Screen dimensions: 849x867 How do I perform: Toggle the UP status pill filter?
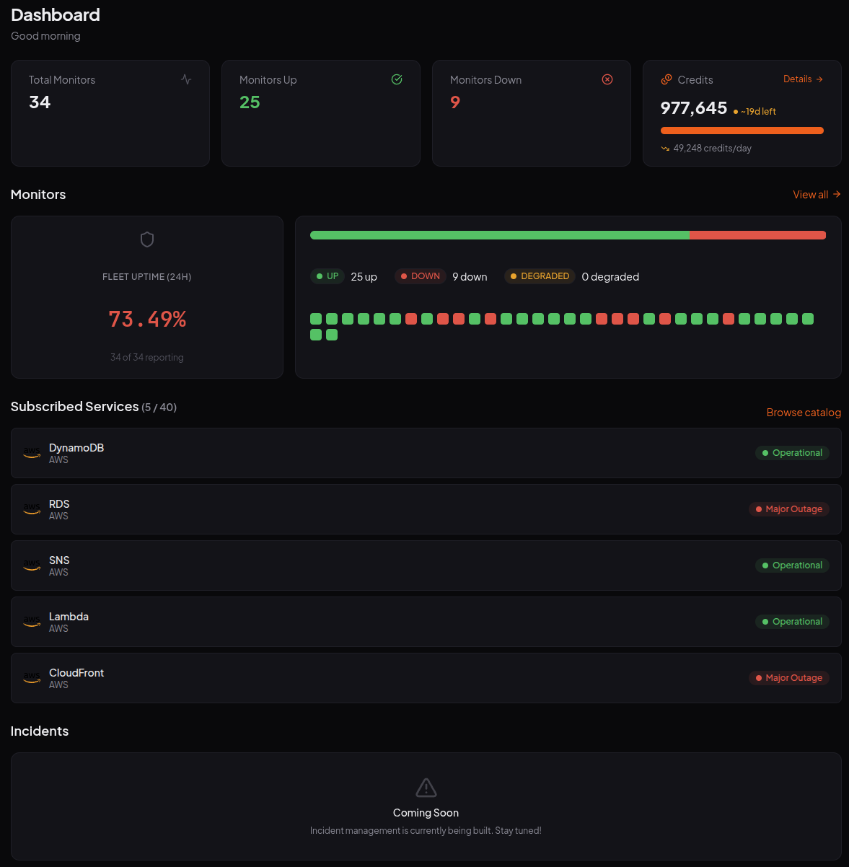(x=327, y=276)
